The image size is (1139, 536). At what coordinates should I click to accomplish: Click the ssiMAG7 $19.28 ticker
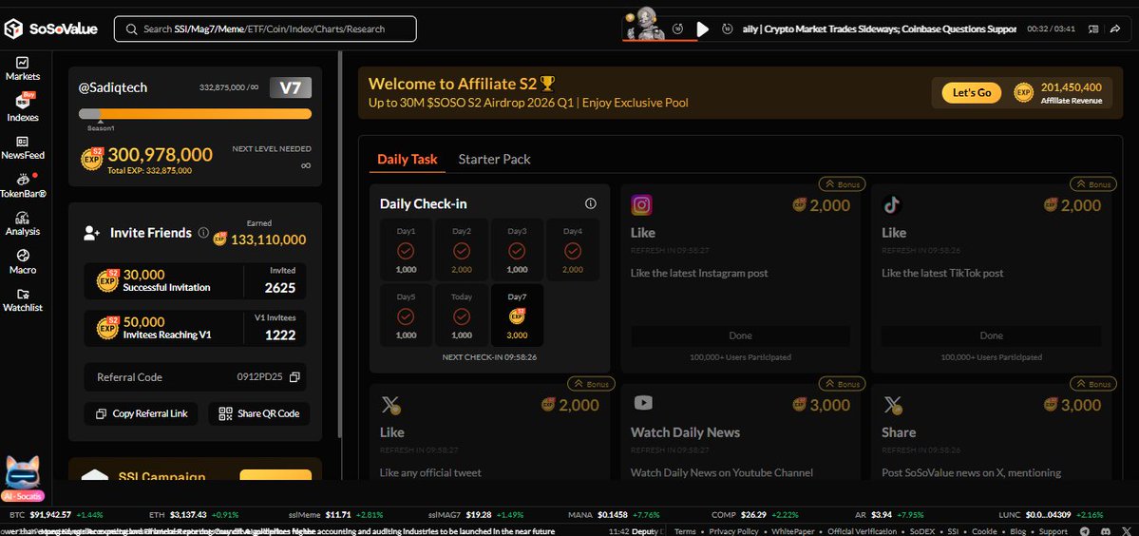point(474,515)
